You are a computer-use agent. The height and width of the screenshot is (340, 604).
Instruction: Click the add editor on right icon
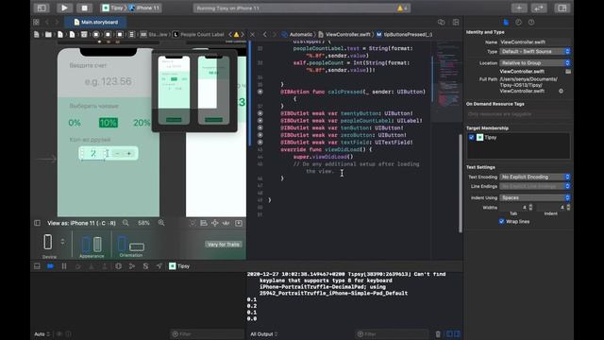(x=456, y=23)
